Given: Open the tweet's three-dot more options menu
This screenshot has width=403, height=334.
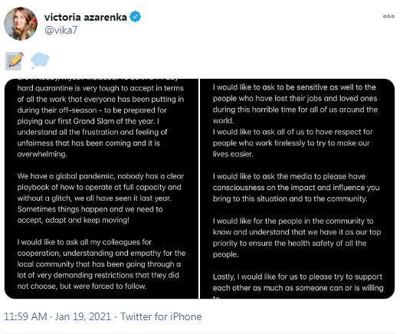Looking at the screenshot, I should (x=388, y=16).
